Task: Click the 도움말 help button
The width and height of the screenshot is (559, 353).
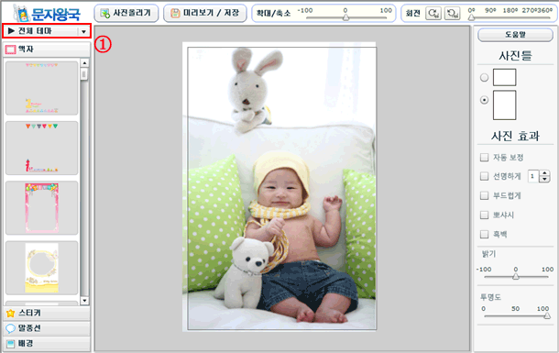Action: tap(515, 35)
